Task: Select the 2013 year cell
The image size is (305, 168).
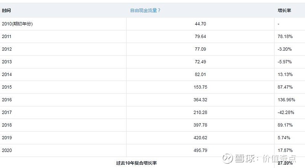Action: tap(6, 62)
